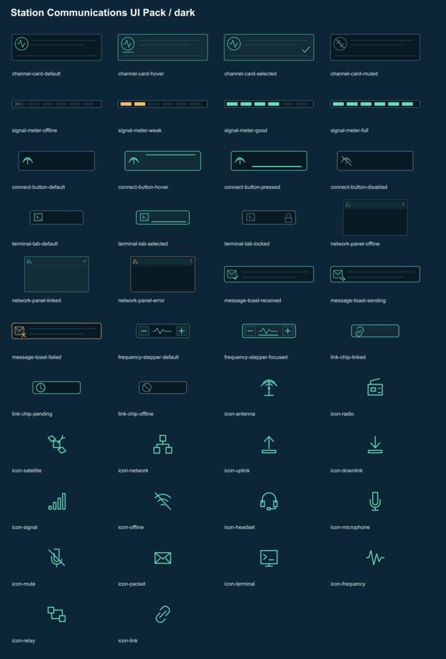Click the checkmark on network-panel-linked
The width and height of the screenshot is (446, 659).
pos(85,261)
